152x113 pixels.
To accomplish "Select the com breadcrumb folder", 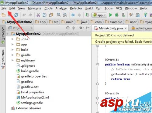I will click(x=96, y=22).
